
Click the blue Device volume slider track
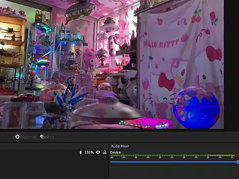pyautogui.click(x=174, y=162)
